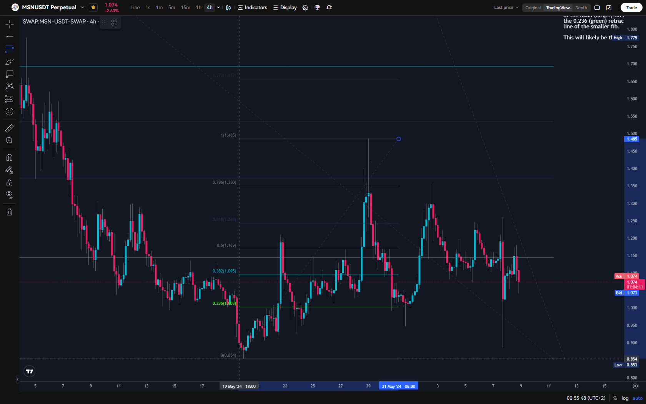The image size is (646, 404).
Task: Create a price alert with bell icon
Action: [329, 8]
